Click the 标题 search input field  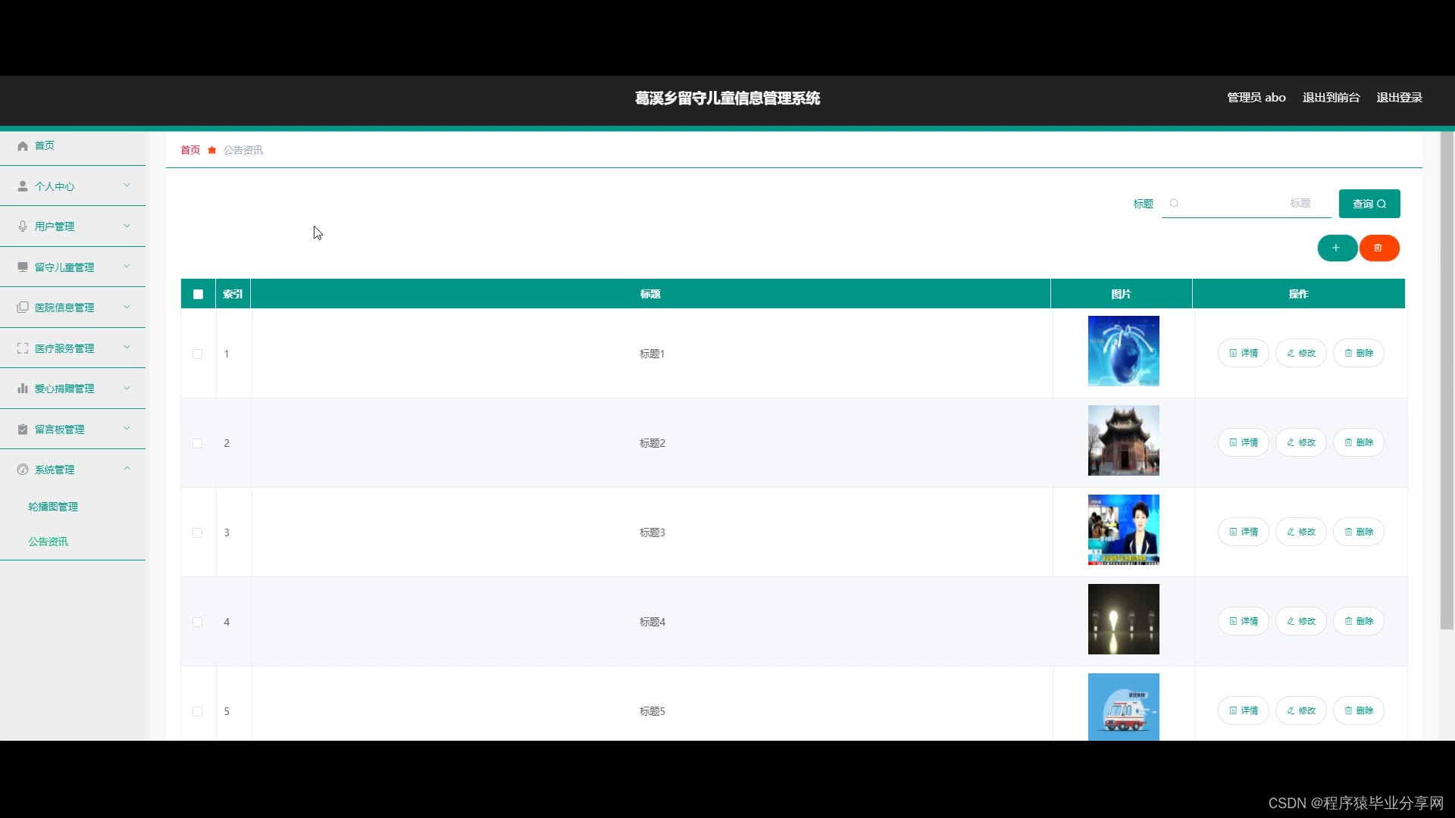[1246, 204]
